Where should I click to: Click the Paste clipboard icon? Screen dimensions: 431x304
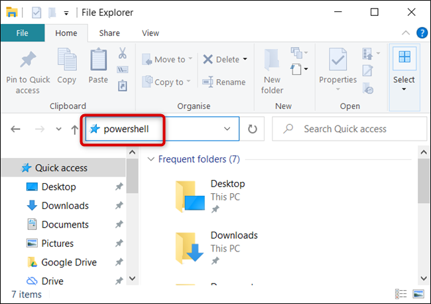point(98,59)
